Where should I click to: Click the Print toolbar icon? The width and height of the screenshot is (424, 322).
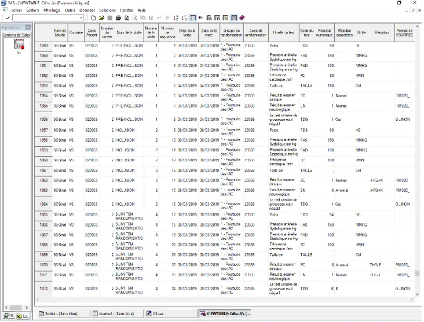pyautogui.click(x=118, y=18)
